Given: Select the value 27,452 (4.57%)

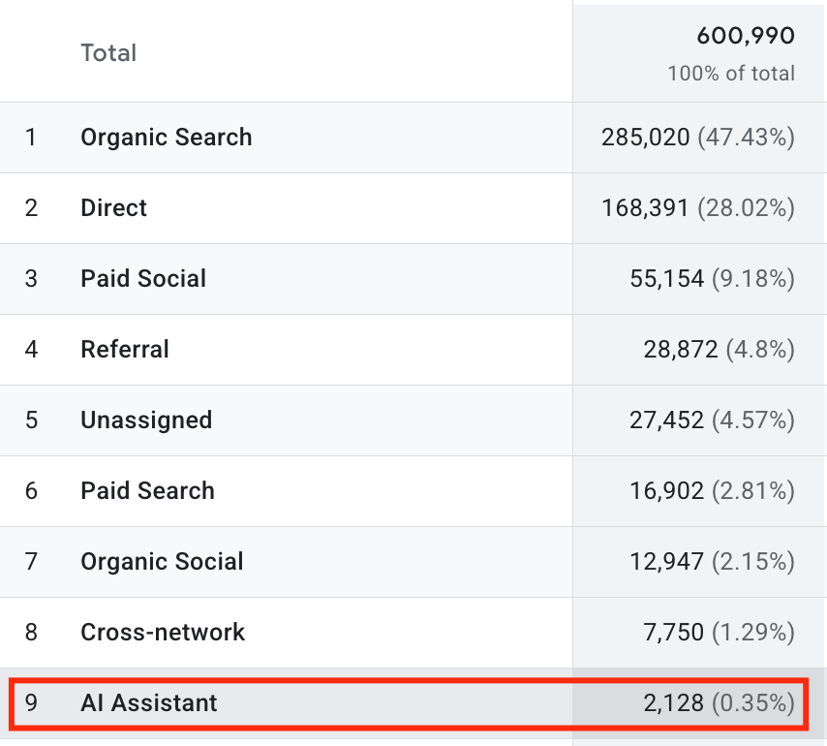Looking at the screenshot, I should click(x=712, y=420).
